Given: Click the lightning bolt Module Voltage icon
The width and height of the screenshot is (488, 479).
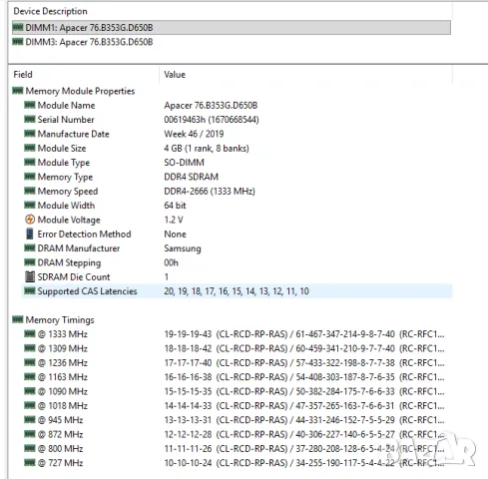Looking at the screenshot, I should 30,220.
